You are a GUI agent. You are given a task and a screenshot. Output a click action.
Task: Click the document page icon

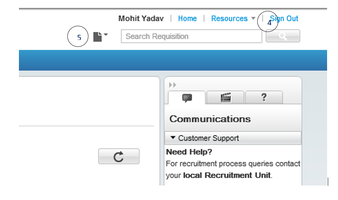coord(97,37)
